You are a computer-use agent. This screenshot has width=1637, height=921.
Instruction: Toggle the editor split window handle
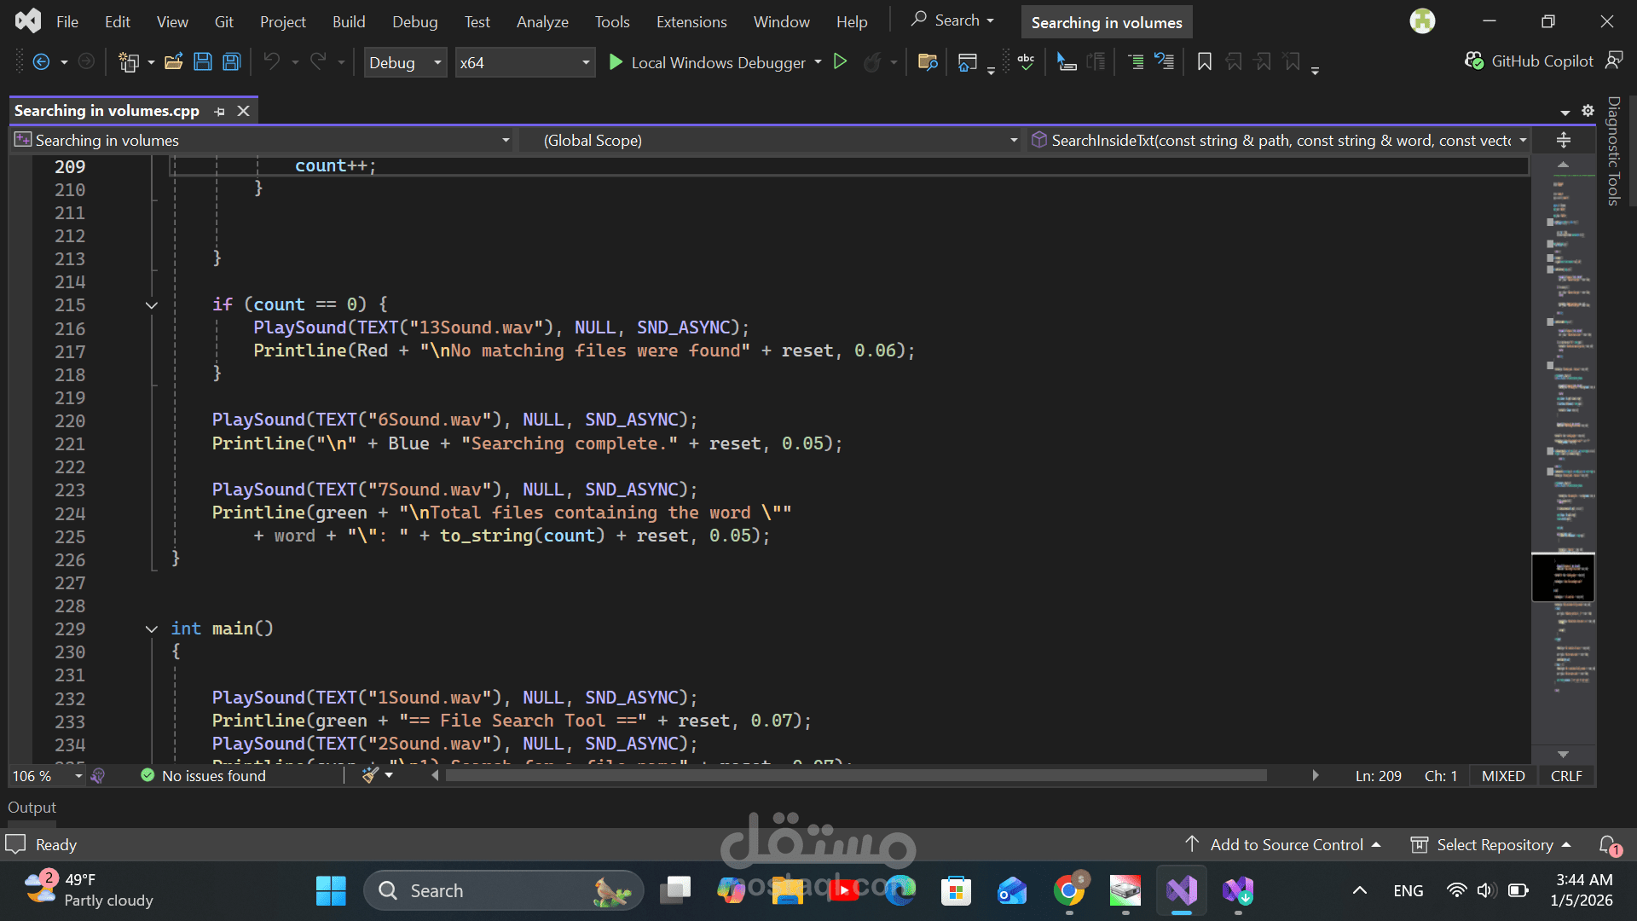pyautogui.click(x=1564, y=141)
